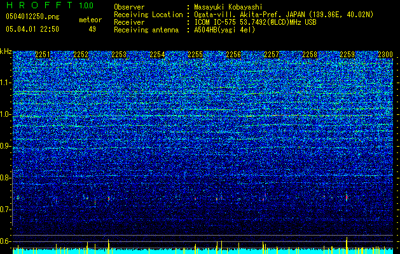Click the 1.0 kHz axis label
The image size is (400, 254).
point(6,114)
